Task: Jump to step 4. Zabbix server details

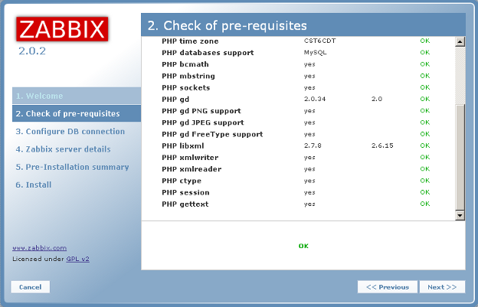Action: [63, 149]
